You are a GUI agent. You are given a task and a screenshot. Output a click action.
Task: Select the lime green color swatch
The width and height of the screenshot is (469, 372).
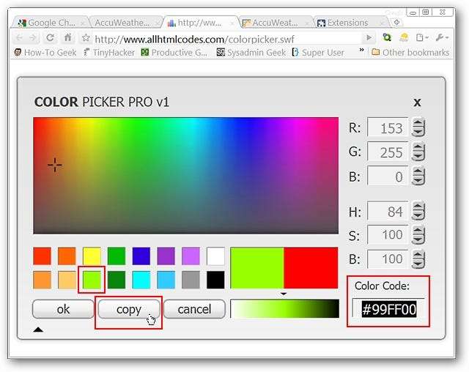click(x=92, y=280)
